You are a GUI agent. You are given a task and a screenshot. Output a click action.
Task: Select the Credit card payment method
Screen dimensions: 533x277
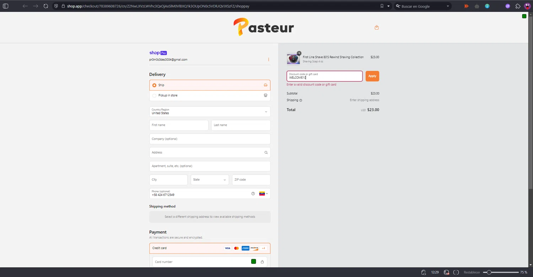pyautogui.click(x=210, y=248)
